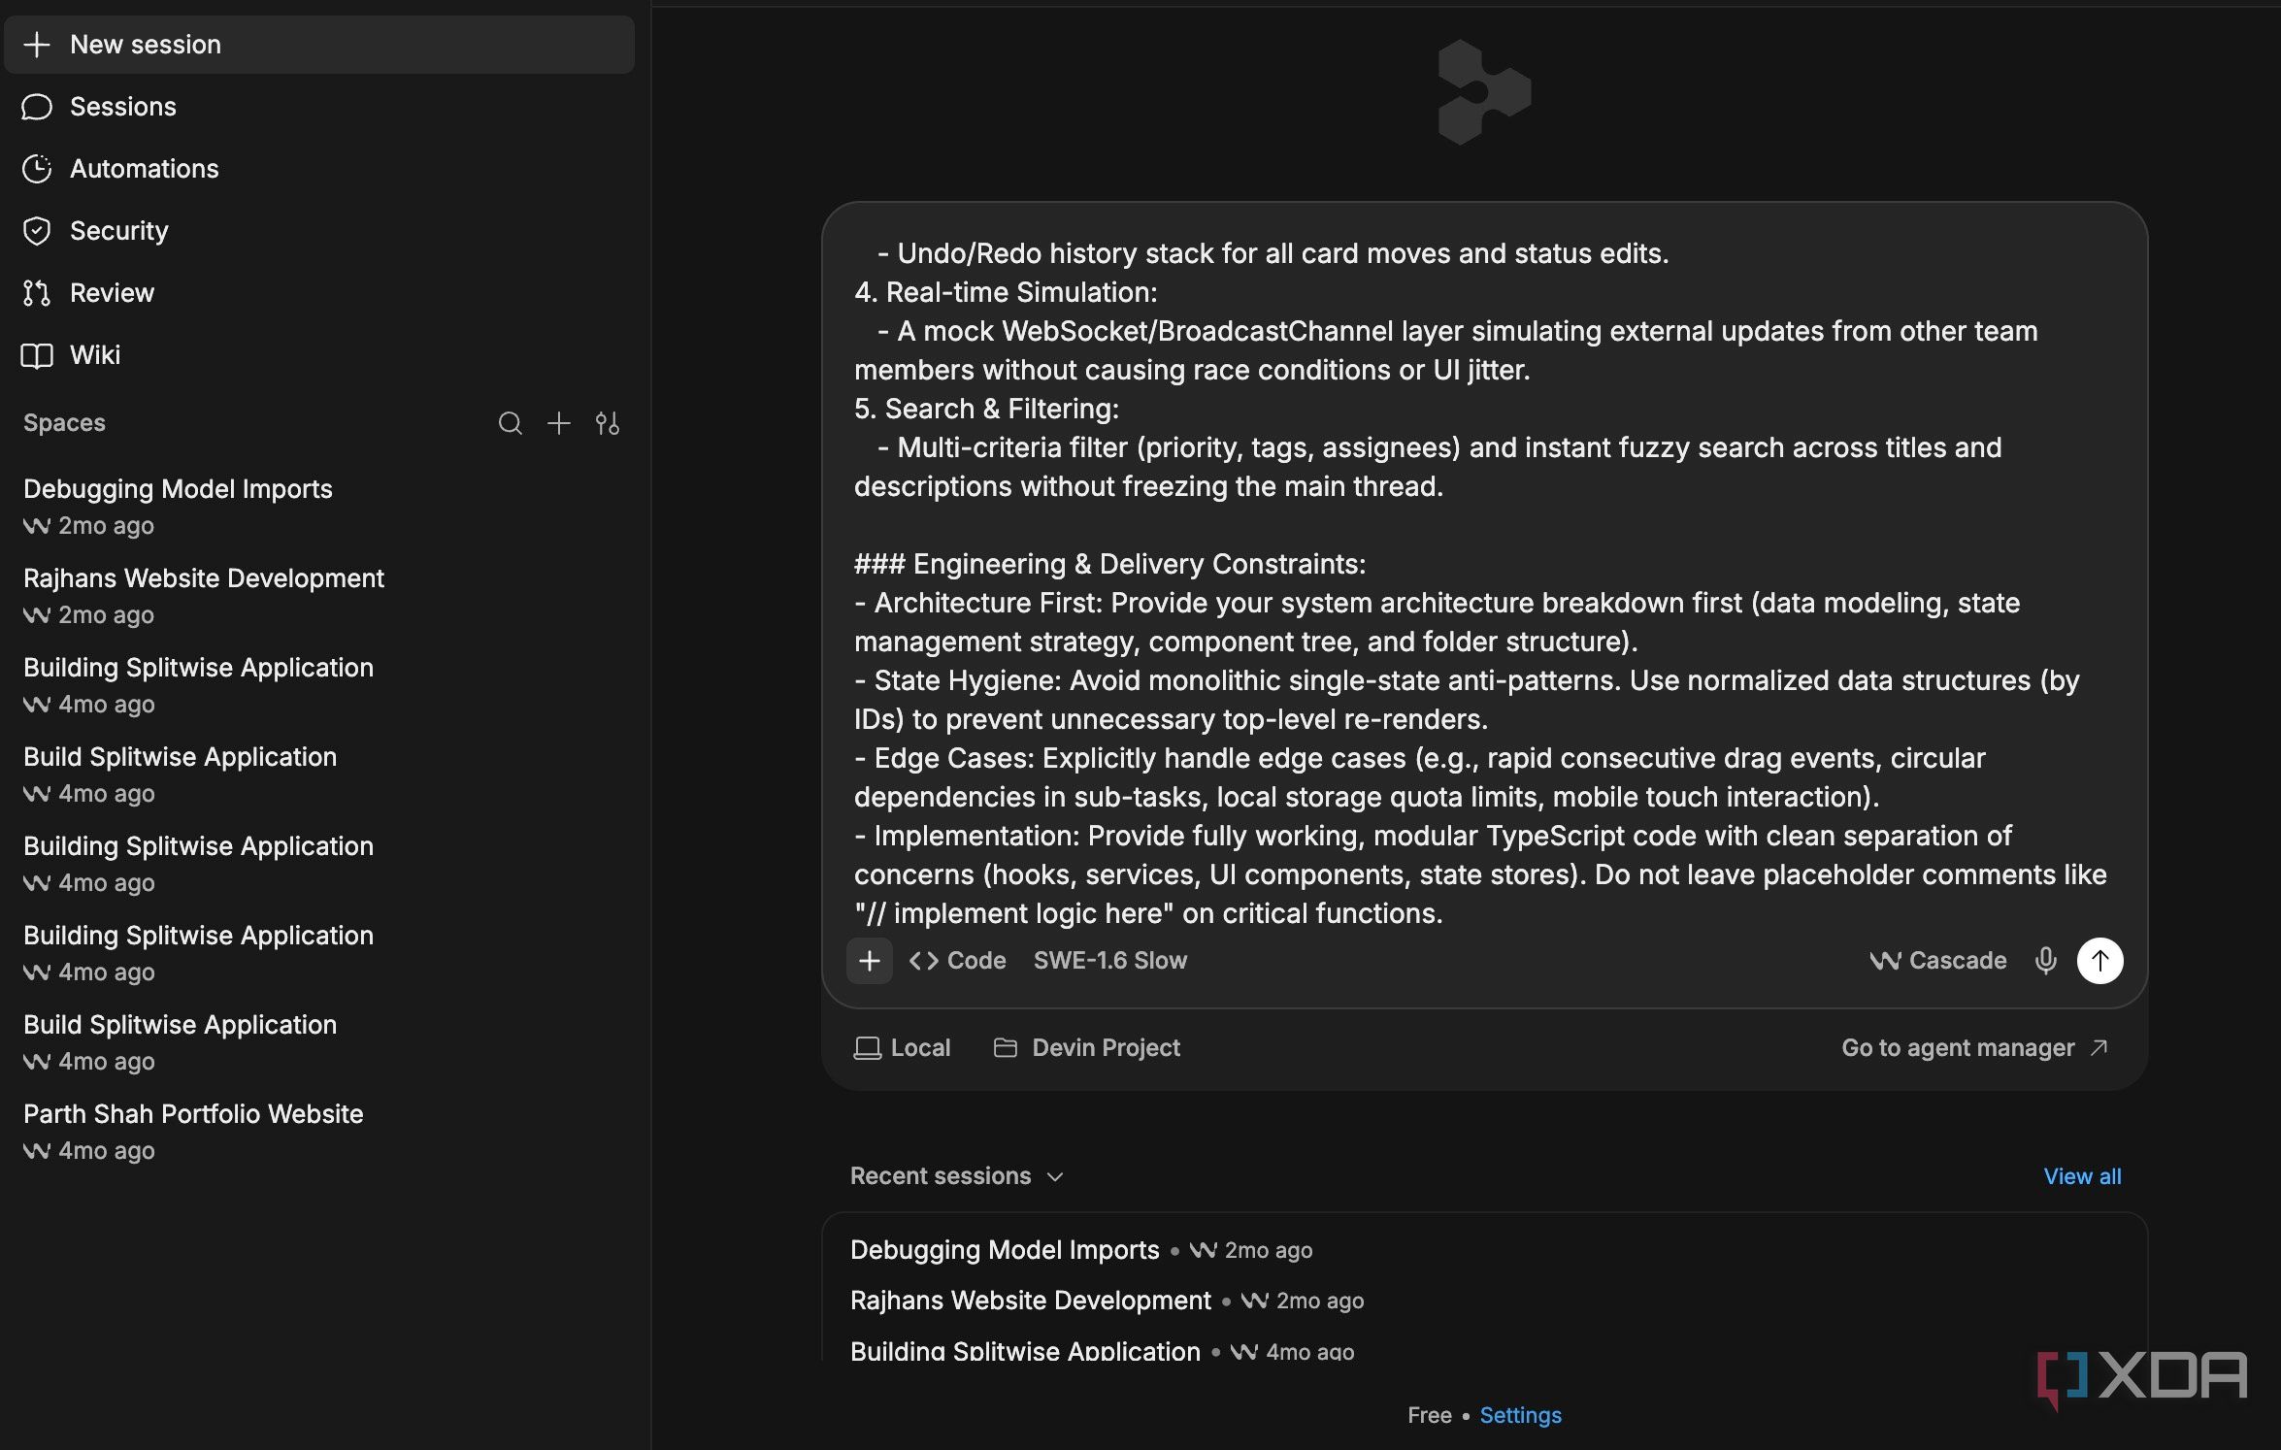Viewport: 2281px width, 1450px height.
Task: Start a New session
Action: [318, 45]
